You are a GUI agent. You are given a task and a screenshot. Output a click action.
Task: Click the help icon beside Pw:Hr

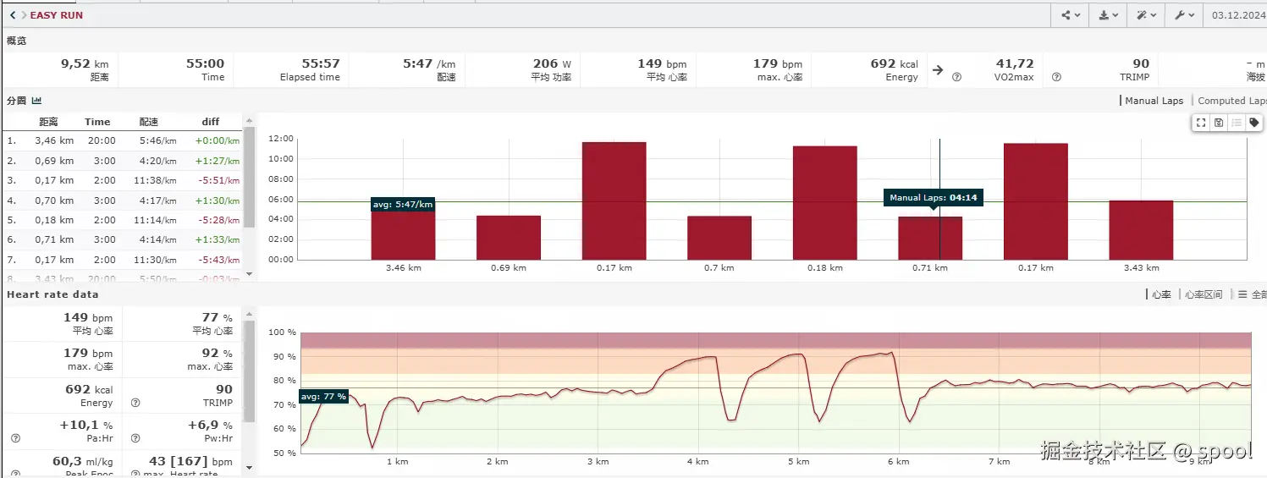135,438
